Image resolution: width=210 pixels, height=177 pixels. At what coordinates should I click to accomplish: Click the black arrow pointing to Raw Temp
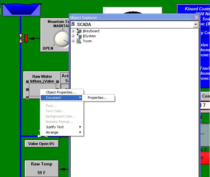tap(64, 169)
